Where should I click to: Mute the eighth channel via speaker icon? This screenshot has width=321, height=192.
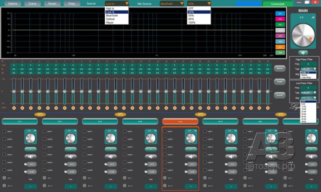pos(312,157)
